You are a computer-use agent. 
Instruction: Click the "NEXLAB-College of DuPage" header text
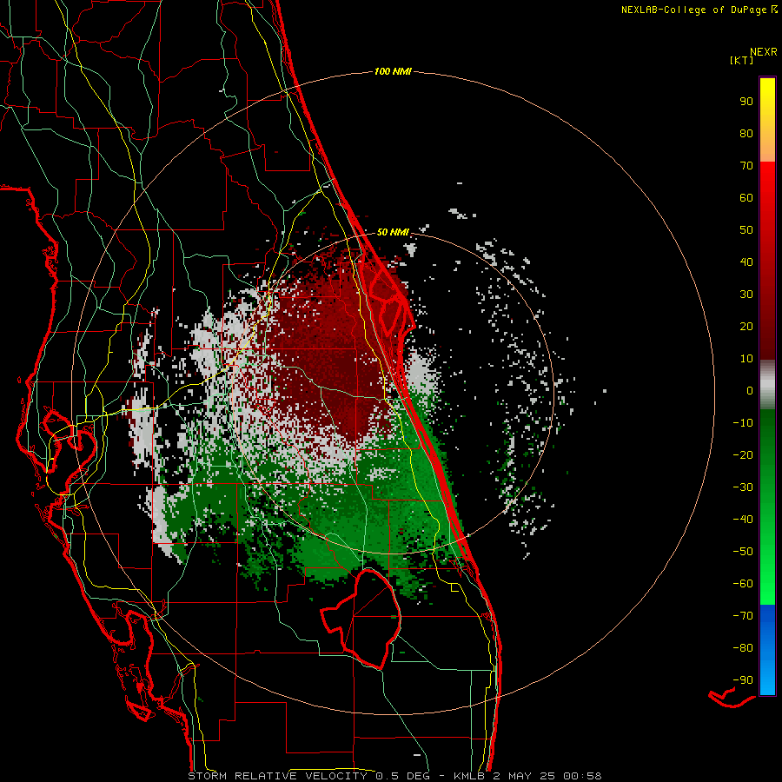pos(693,10)
